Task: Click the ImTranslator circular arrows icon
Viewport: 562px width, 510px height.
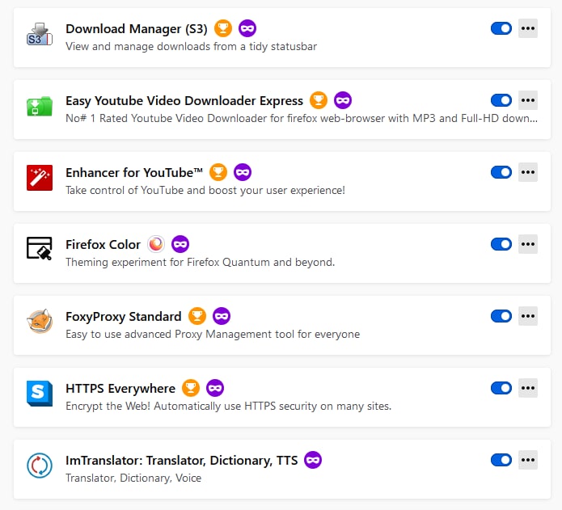Action: coord(40,466)
